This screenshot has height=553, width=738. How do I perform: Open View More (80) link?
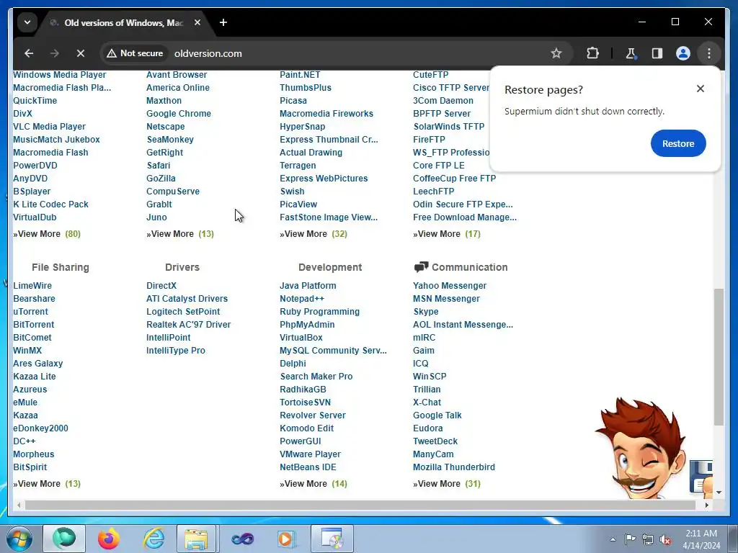pos(47,234)
